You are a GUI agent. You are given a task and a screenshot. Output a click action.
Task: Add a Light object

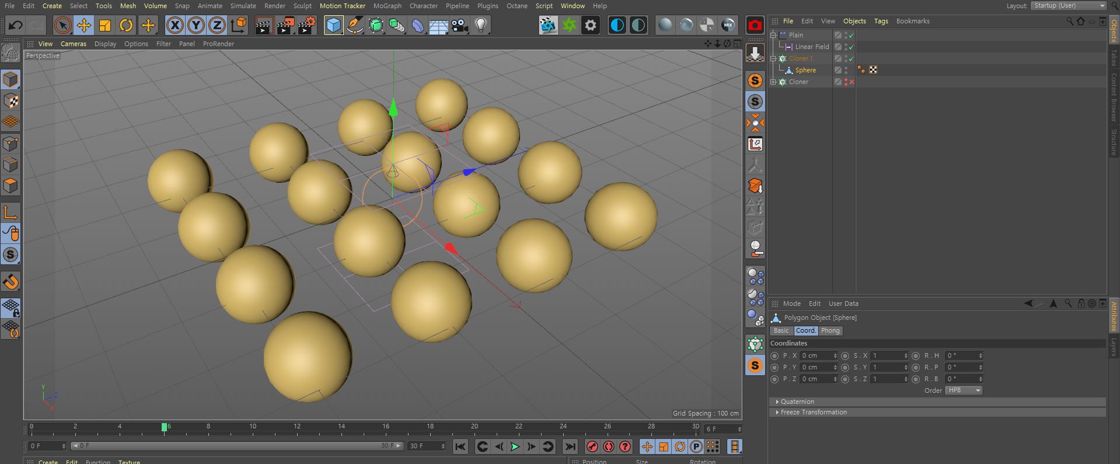481,25
